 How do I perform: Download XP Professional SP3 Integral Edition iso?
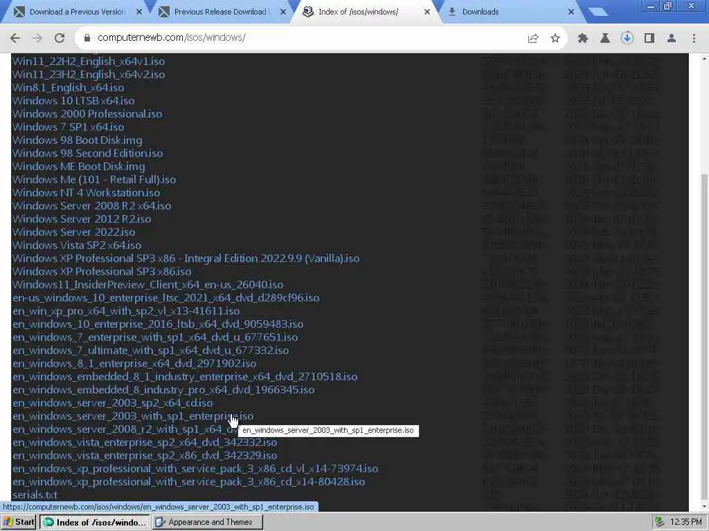(x=186, y=259)
